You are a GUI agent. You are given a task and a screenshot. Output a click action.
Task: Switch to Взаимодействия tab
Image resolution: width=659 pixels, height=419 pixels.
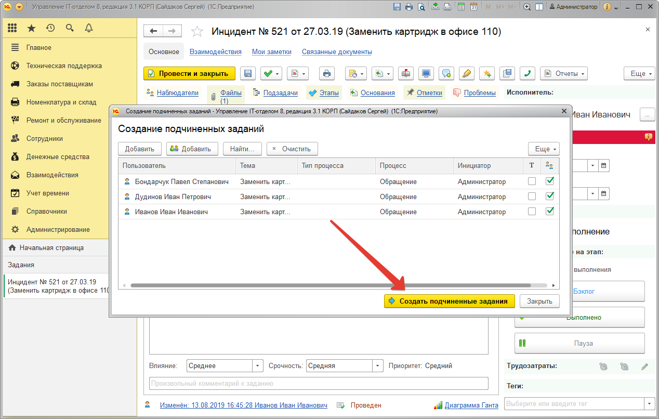pyautogui.click(x=215, y=51)
